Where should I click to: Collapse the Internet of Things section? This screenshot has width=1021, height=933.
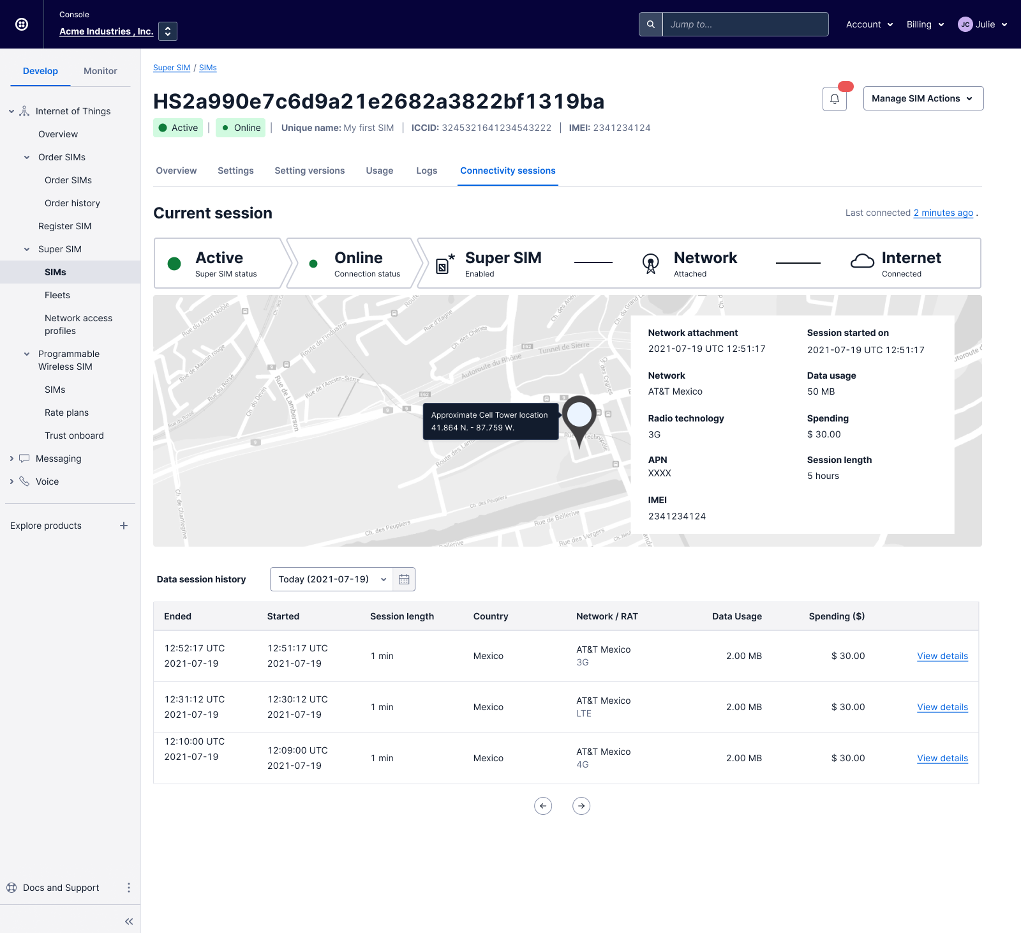pos(11,111)
